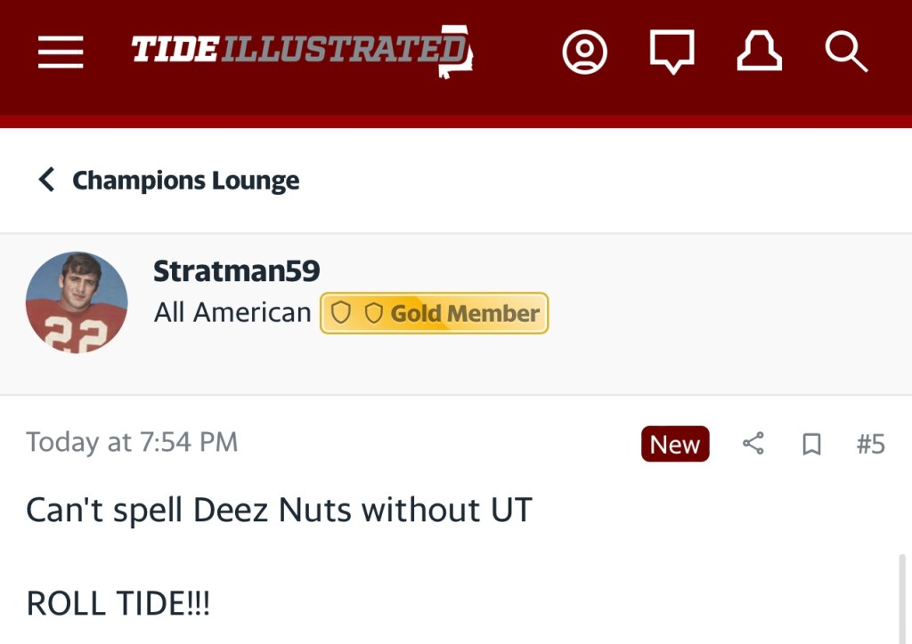Tap the back chevron arrow
This screenshot has width=912, height=644.
46,180
